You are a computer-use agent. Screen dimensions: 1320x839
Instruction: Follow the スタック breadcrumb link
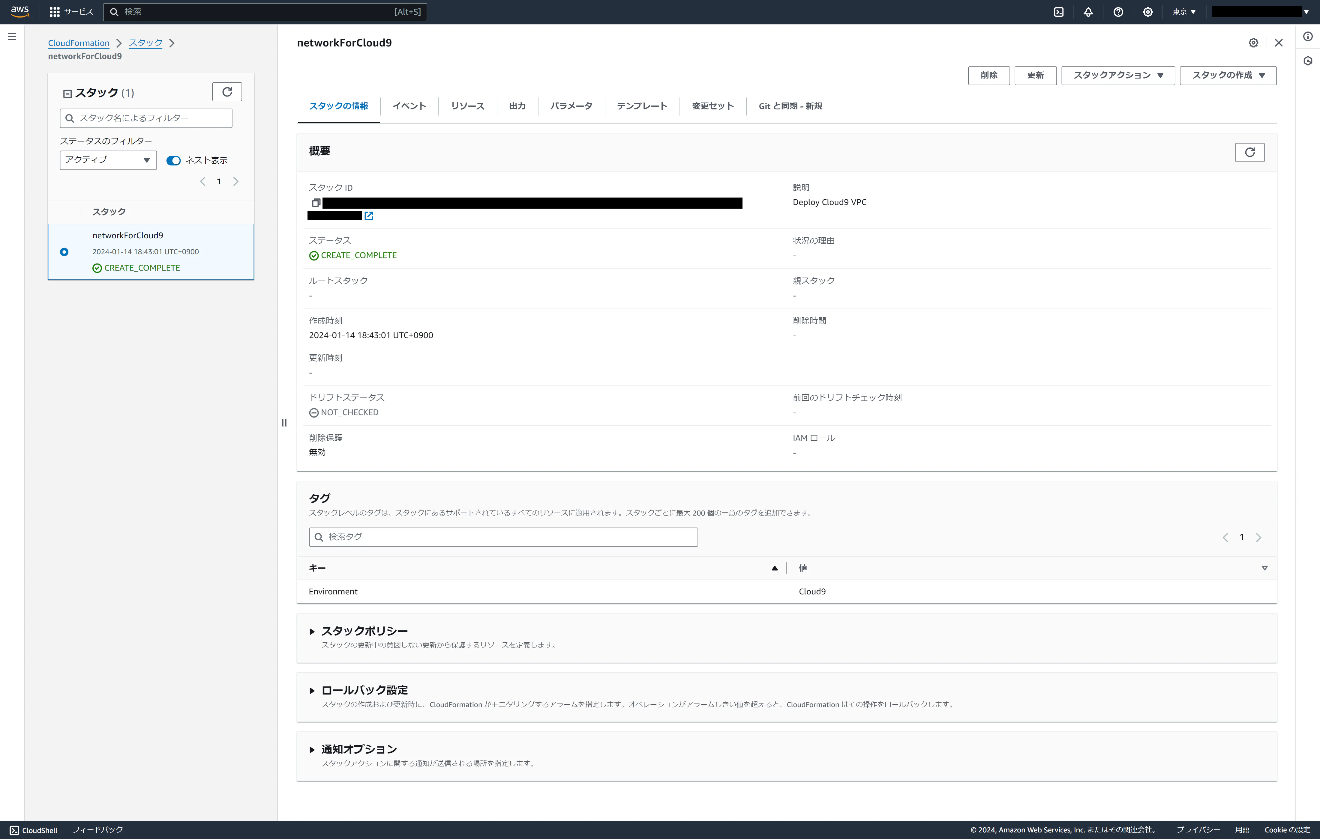(x=145, y=43)
